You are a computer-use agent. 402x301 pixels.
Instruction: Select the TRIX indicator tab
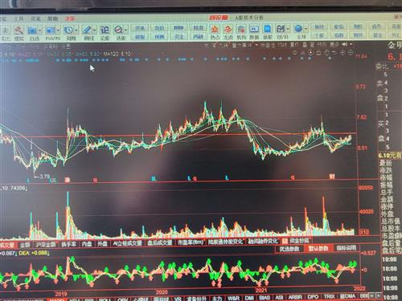click(x=329, y=296)
